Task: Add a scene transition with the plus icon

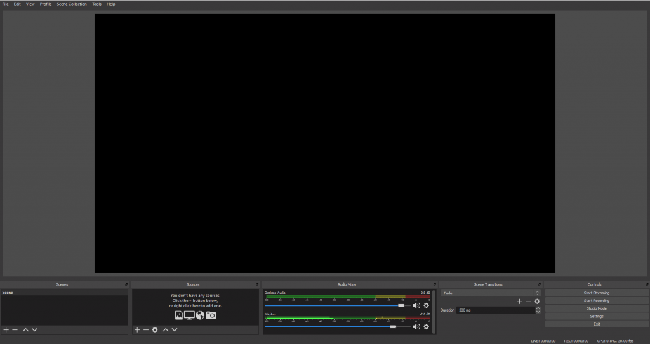Action: click(x=519, y=301)
